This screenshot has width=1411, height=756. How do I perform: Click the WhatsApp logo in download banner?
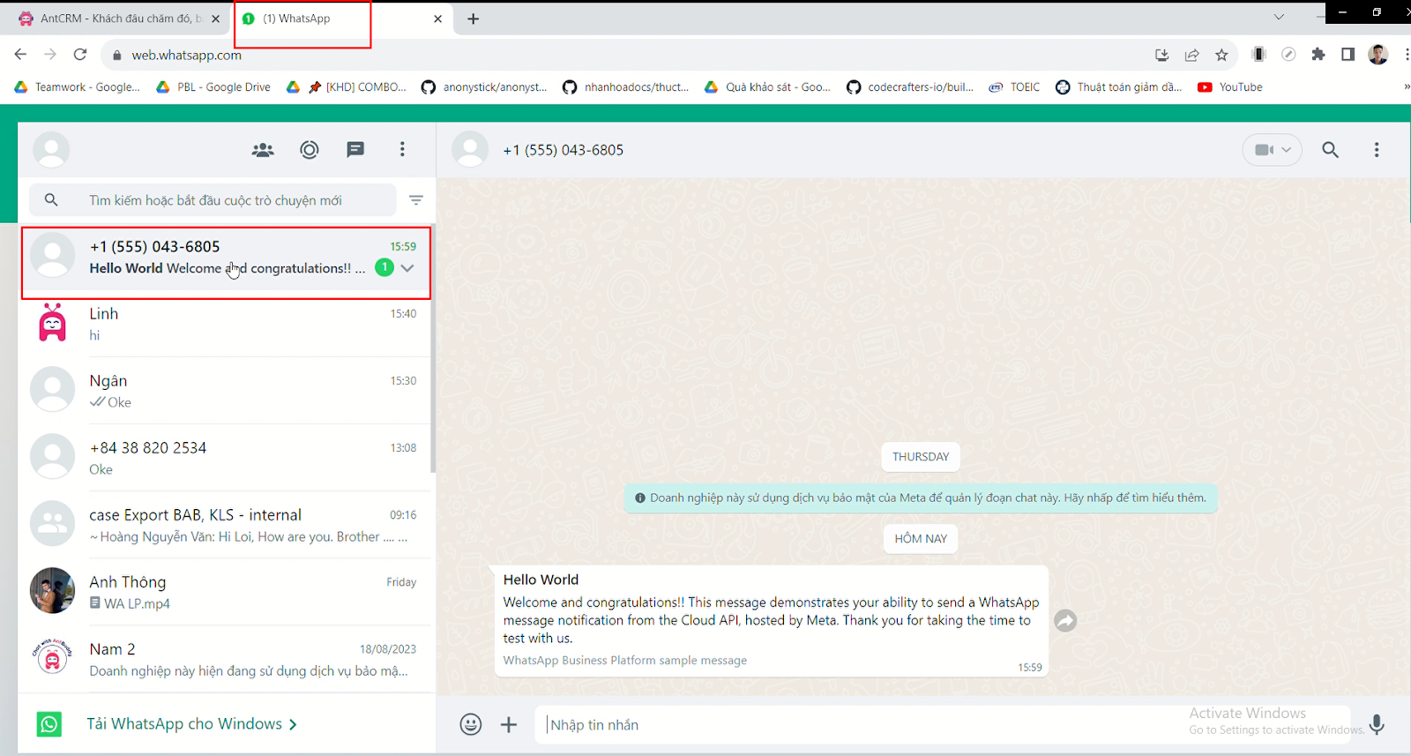(x=49, y=724)
